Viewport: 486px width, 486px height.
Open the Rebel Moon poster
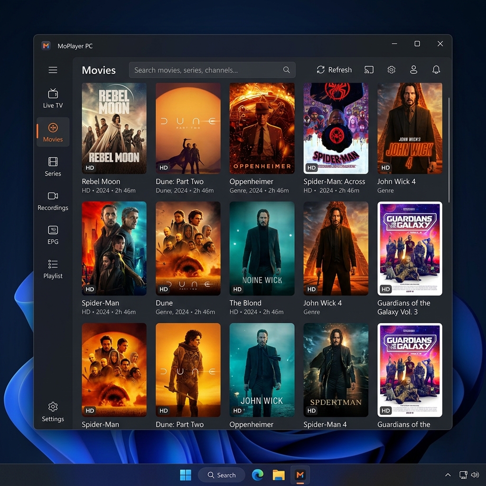114,128
